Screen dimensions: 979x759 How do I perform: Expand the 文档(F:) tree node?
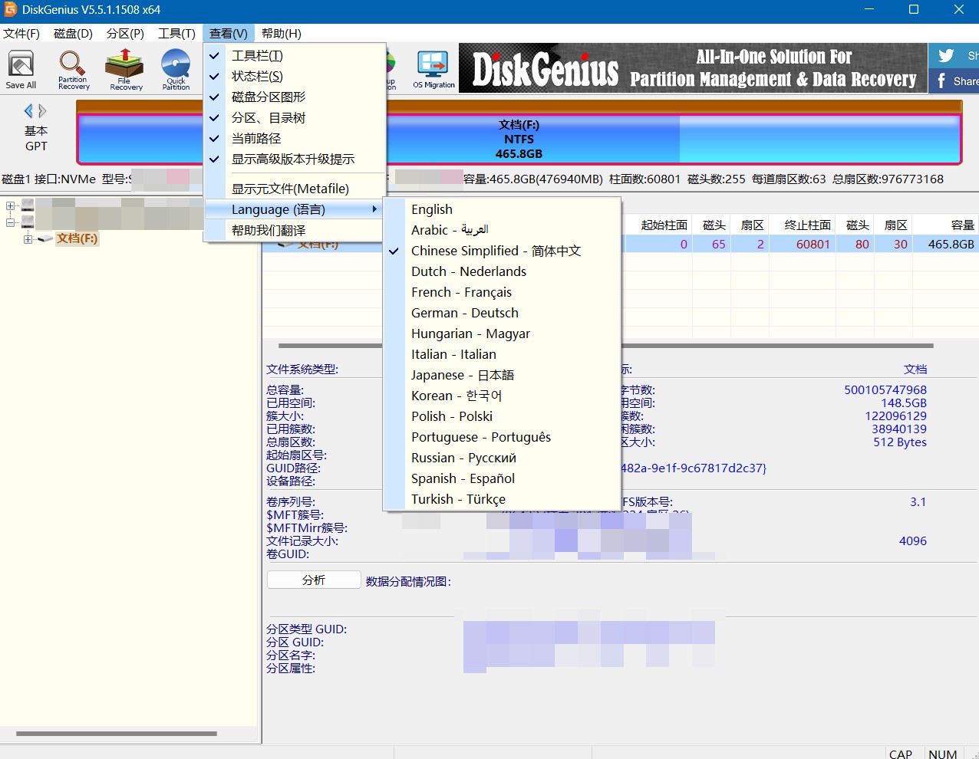28,239
